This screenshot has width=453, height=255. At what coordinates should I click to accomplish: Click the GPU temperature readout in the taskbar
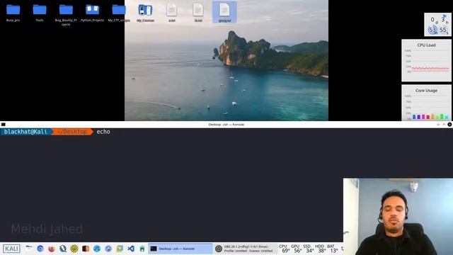296,249
